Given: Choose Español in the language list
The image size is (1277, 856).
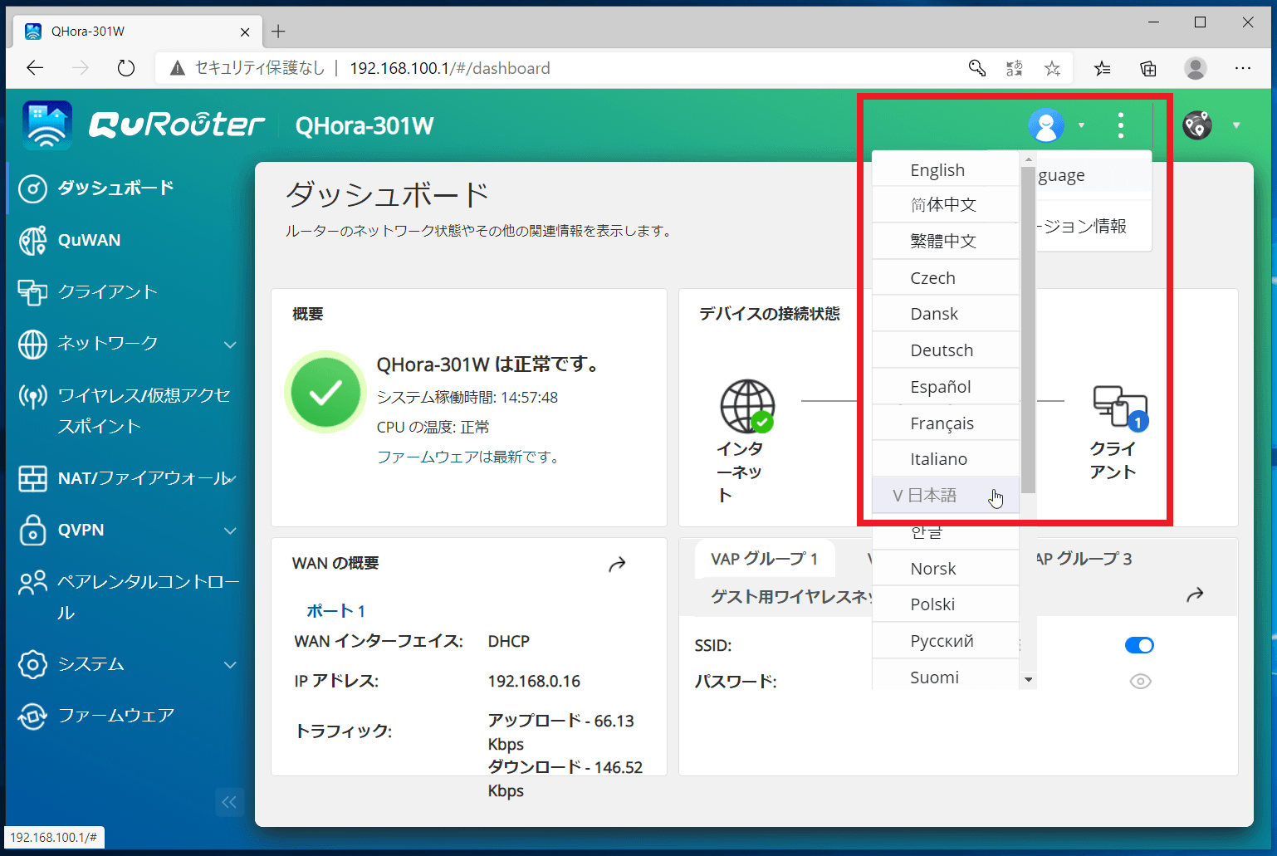Looking at the screenshot, I should (946, 387).
